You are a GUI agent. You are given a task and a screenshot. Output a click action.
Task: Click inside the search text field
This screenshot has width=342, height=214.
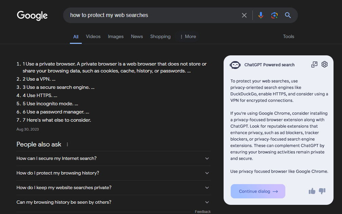tap(153, 15)
